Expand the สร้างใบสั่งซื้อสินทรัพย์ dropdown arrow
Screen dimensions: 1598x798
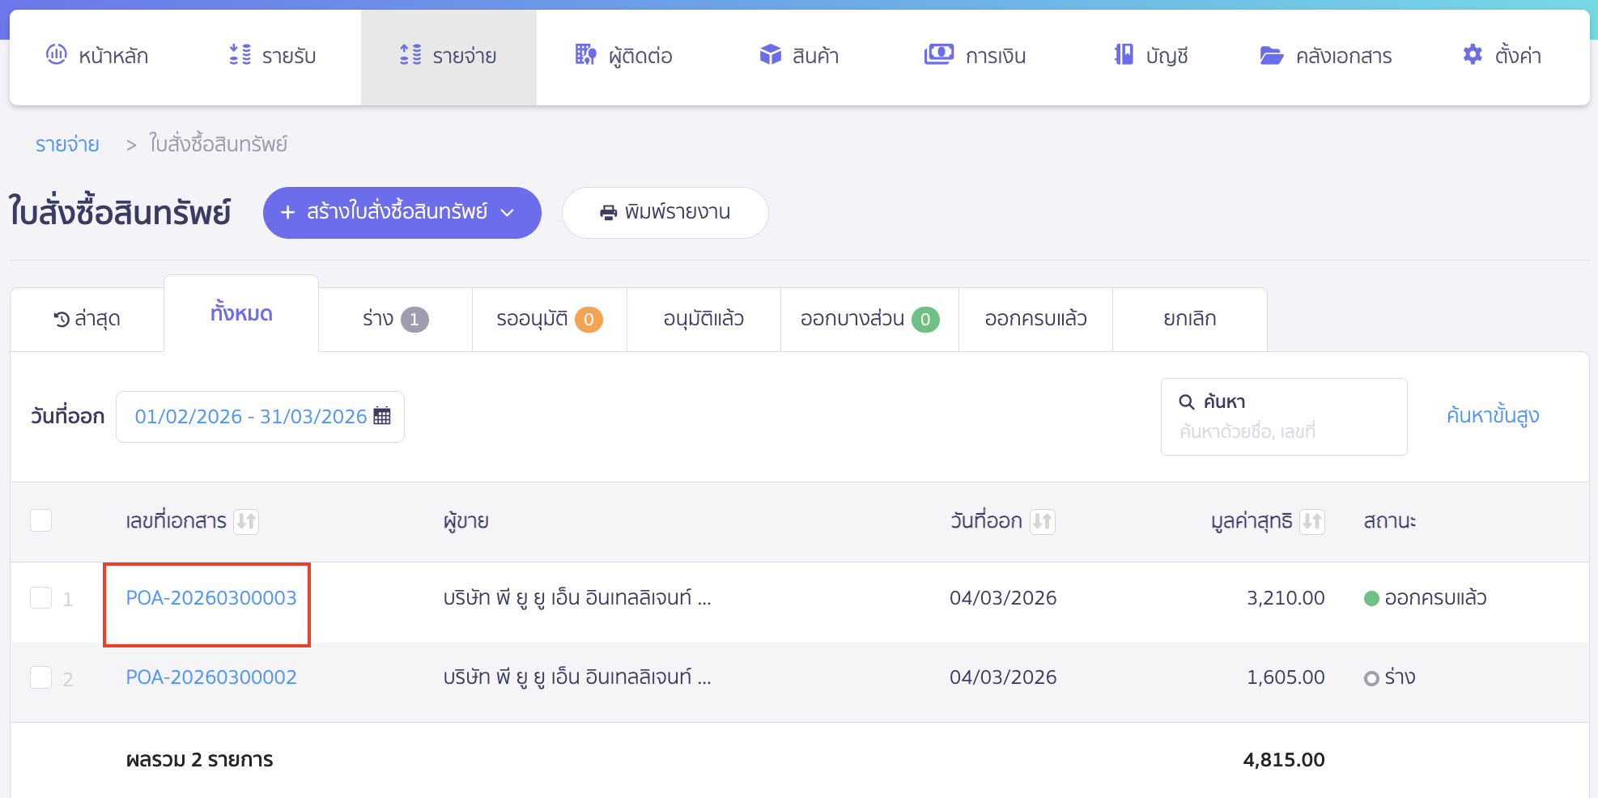tap(508, 213)
